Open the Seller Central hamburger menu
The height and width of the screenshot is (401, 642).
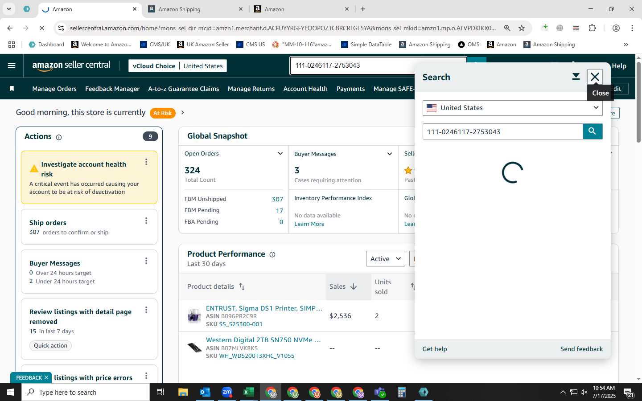click(x=12, y=65)
